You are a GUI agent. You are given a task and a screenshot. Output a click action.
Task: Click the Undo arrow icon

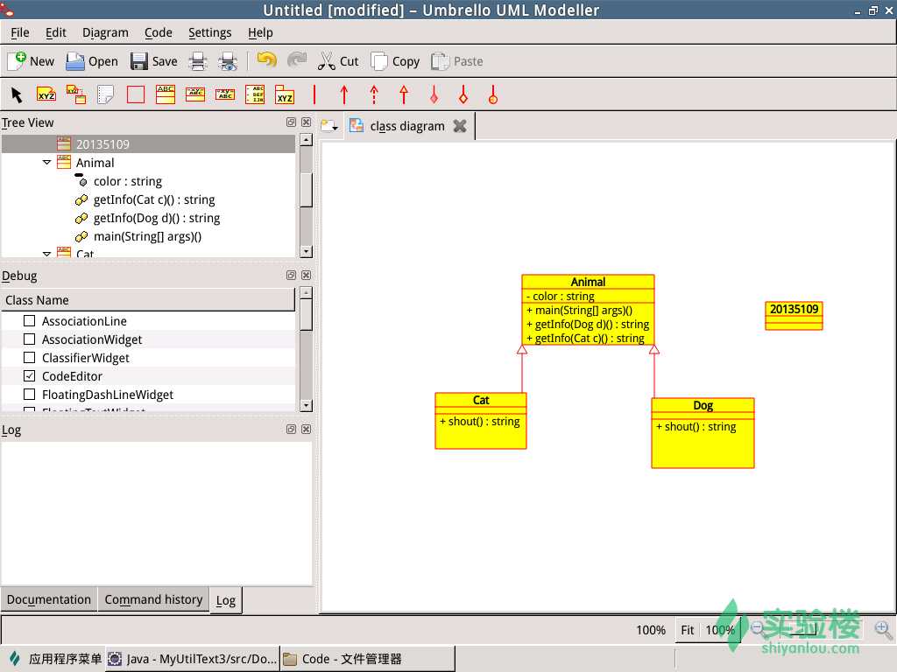(266, 60)
